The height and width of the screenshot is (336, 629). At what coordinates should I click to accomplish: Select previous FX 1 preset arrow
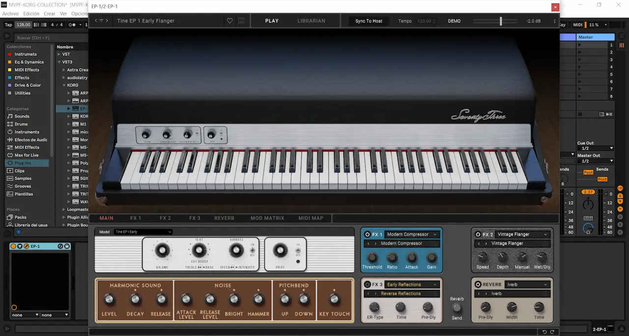pos(369,243)
